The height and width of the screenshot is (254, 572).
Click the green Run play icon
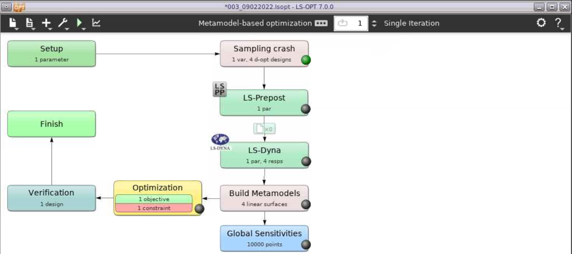80,23
